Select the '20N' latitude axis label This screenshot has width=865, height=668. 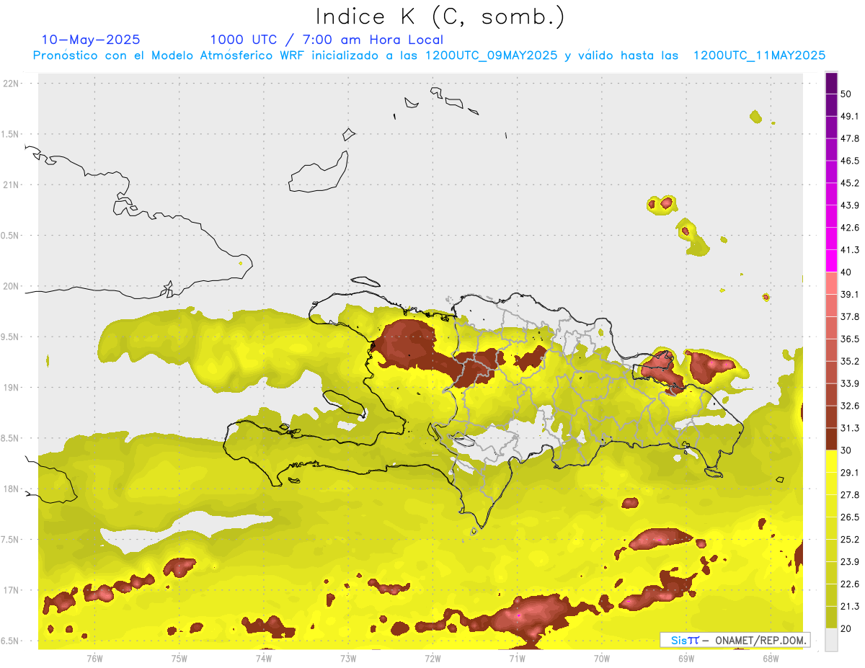(12, 286)
